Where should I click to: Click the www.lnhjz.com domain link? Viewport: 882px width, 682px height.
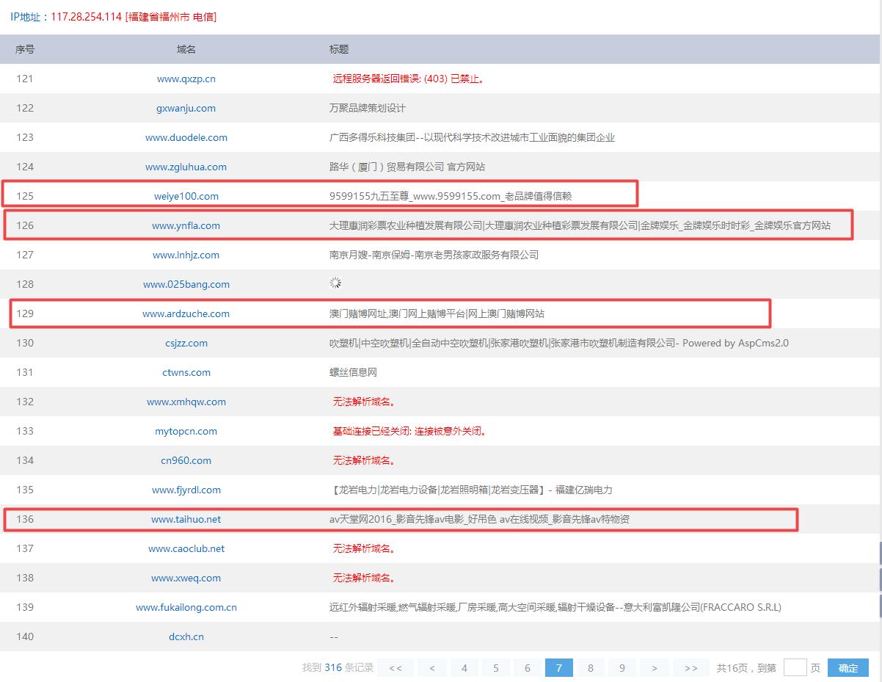pos(186,255)
